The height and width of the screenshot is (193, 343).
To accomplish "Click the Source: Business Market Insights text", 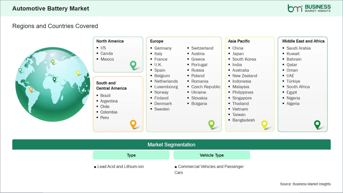I will 305,184.
